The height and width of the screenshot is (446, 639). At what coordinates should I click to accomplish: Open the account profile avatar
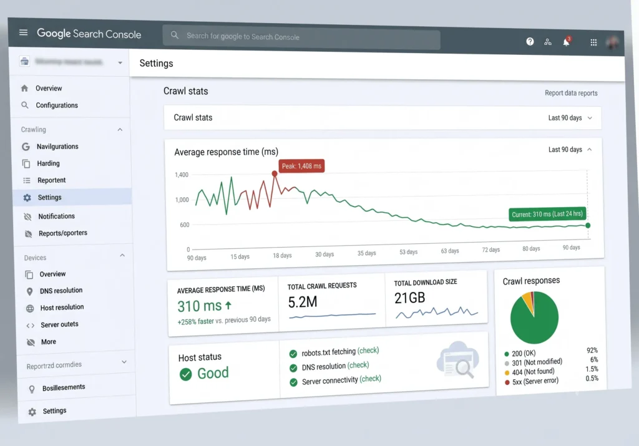click(612, 42)
